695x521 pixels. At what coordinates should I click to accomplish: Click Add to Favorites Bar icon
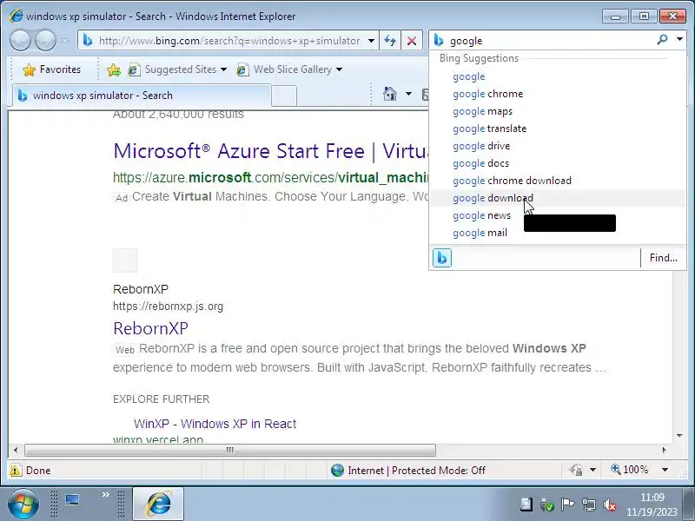coord(114,69)
